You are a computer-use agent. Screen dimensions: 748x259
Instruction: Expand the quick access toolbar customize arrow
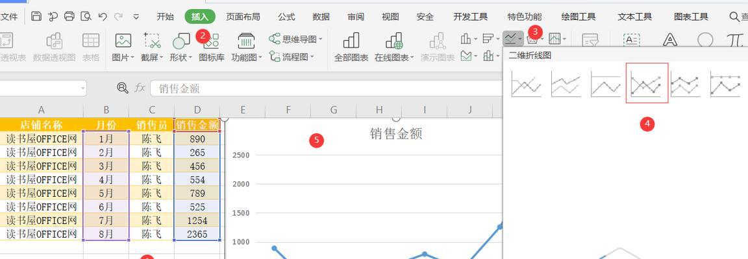(x=136, y=17)
